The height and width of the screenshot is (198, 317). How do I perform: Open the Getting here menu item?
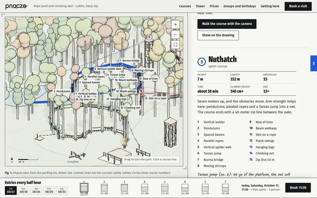270,6
